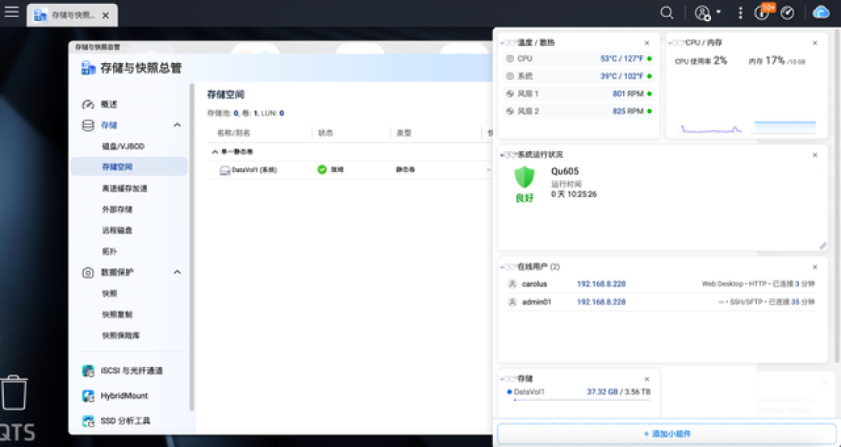Open 快照复制 in sidebar

(x=117, y=315)
